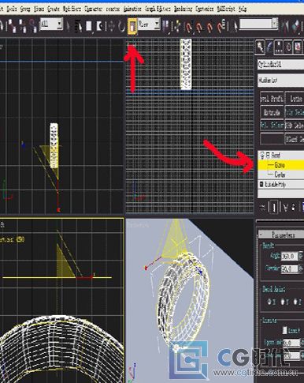Click the Pin Stack icon
The width and height of the screenshot is (304, 383).
coord(263,208)
